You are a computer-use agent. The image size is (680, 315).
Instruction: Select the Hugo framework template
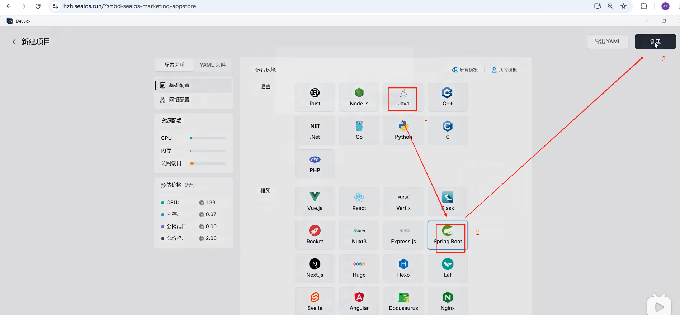pos(359,268)
